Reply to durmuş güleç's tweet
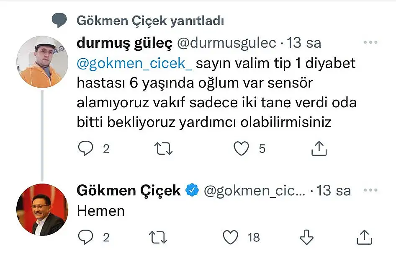 (86, 148)
